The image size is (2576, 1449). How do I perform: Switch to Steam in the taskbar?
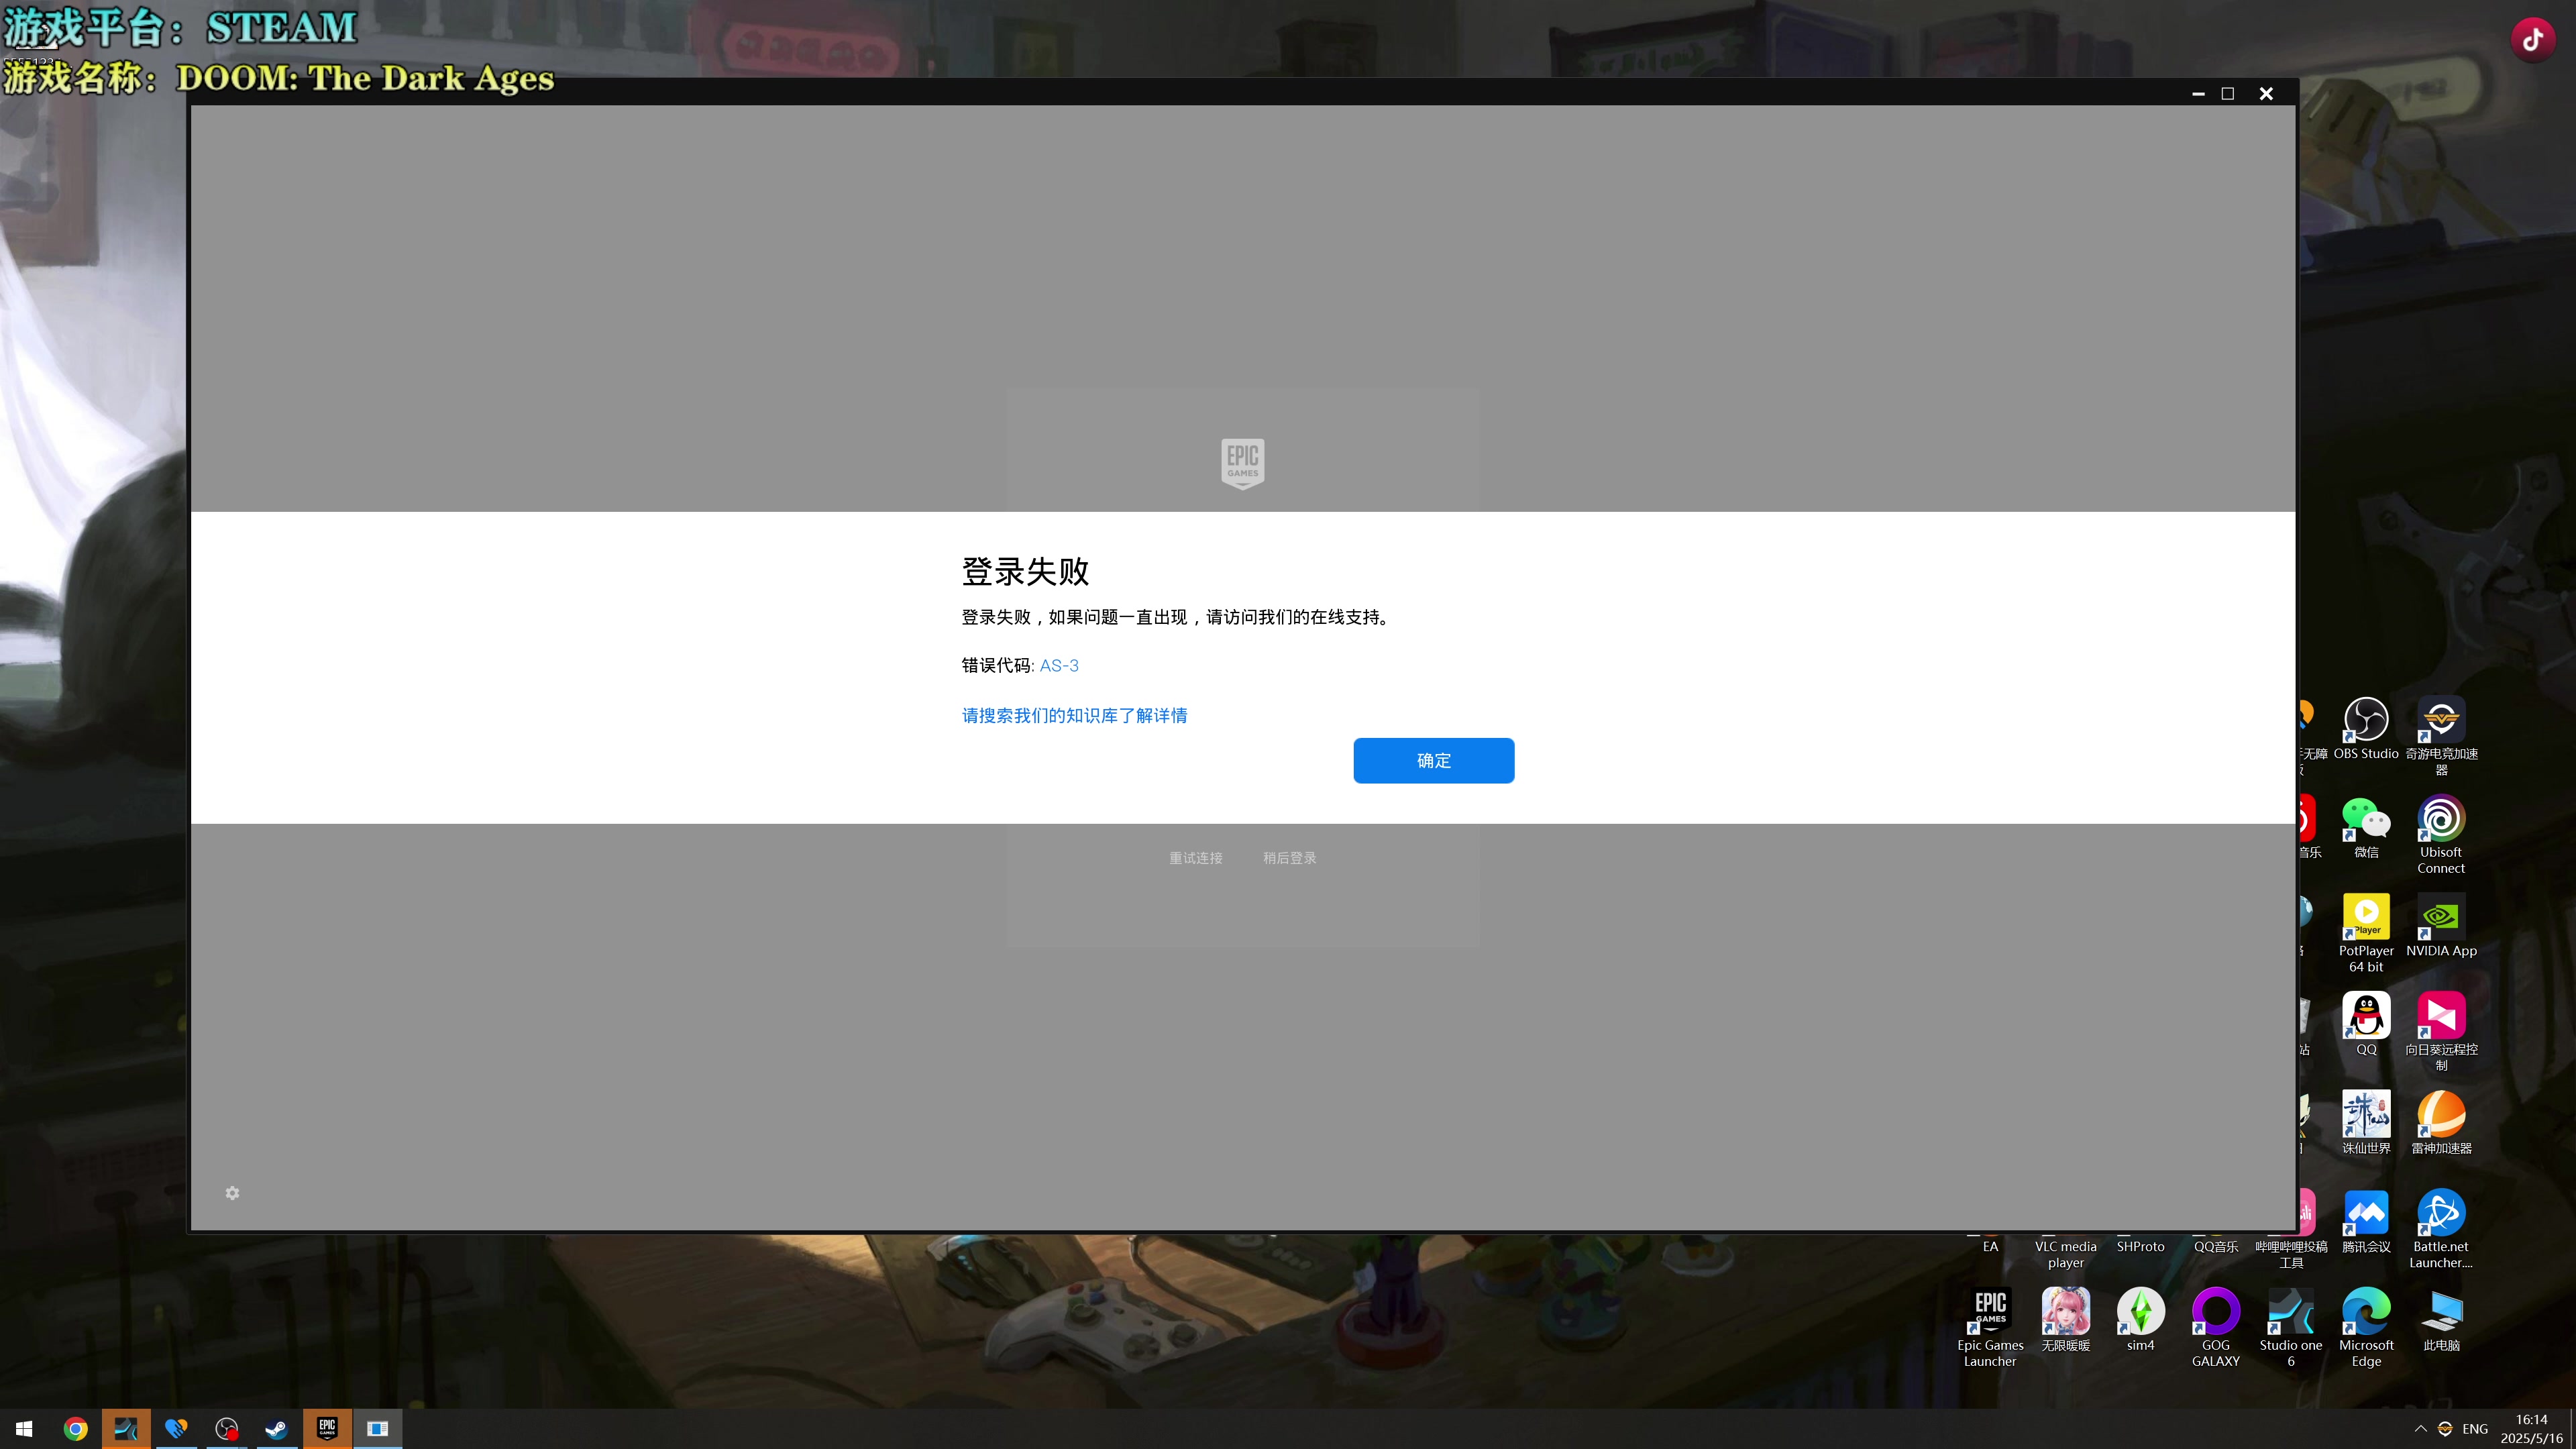click(277, 1429)
